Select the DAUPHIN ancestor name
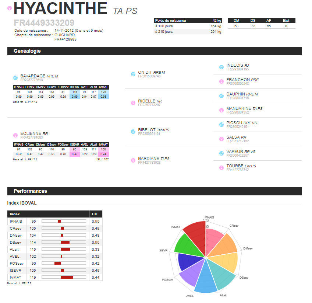Screen dimensions: 312x303 [x=235, y=94]
